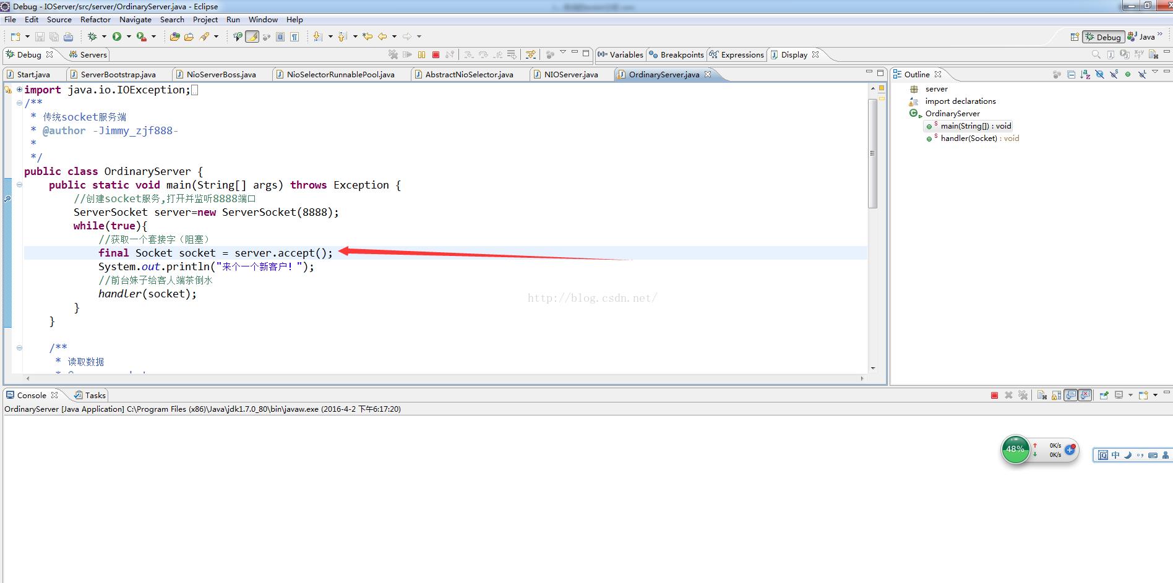The image size is (1173, 583).
Task: Toggle Sort alphabetically in Outline
Action: (1085, 74)
